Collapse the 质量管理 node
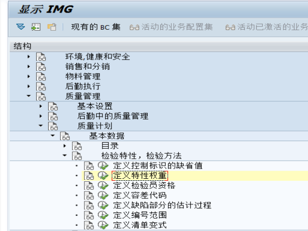The width and height of the screenshot is (308, 231). tap(29, 96)
